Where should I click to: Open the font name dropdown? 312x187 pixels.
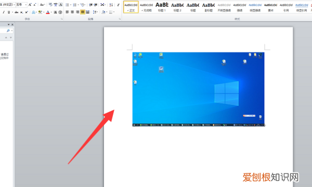pos(15,5)
